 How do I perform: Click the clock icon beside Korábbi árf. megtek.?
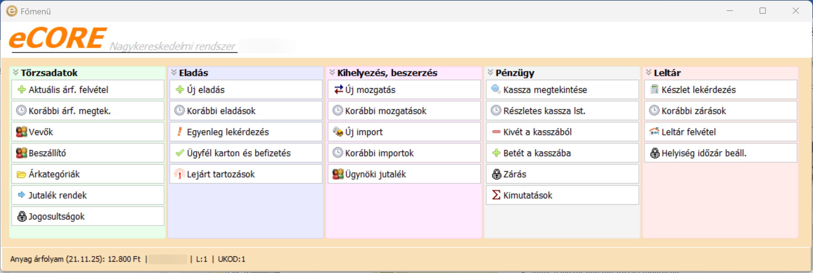coord(21,111)
